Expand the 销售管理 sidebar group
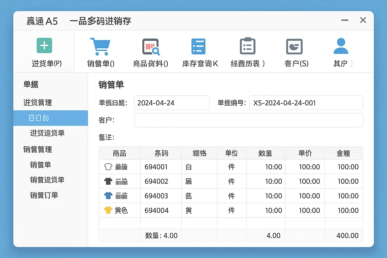The width and height of the screenshot is (387, 258). (38, 149)
